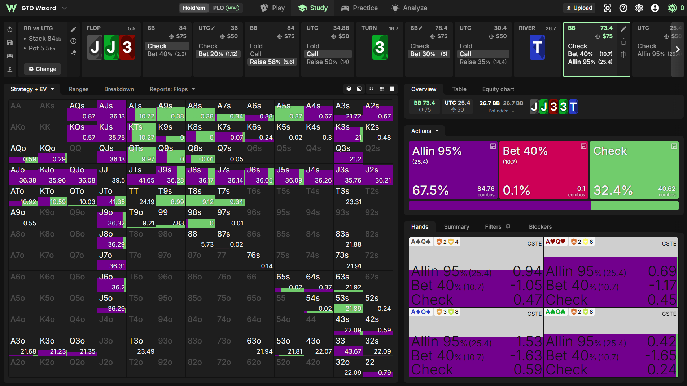The width and height of the screenshot is (687, 386).
Task: Go to the Analyze section
Action: pyautogui.click(x=409, y=8)
